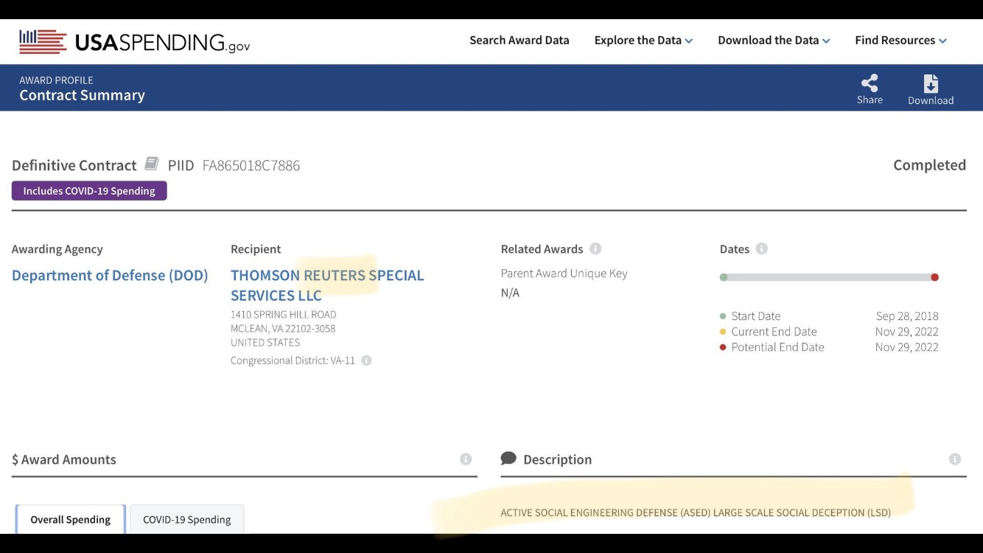Click the info icon in the Description header
Screen dimensions: 983x553
tap(955, 459)
